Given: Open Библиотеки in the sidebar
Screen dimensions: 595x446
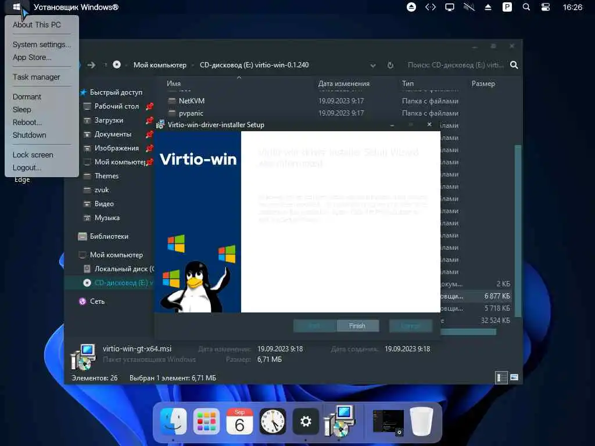Looking at the screenshot, I should 109,236.
